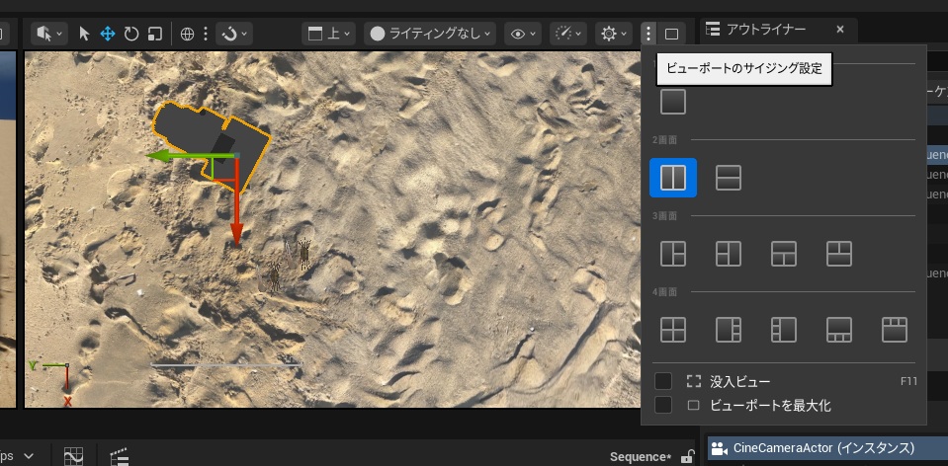
Task: Choose the two-pane side-by-side layout
Action: coord(673,178)
